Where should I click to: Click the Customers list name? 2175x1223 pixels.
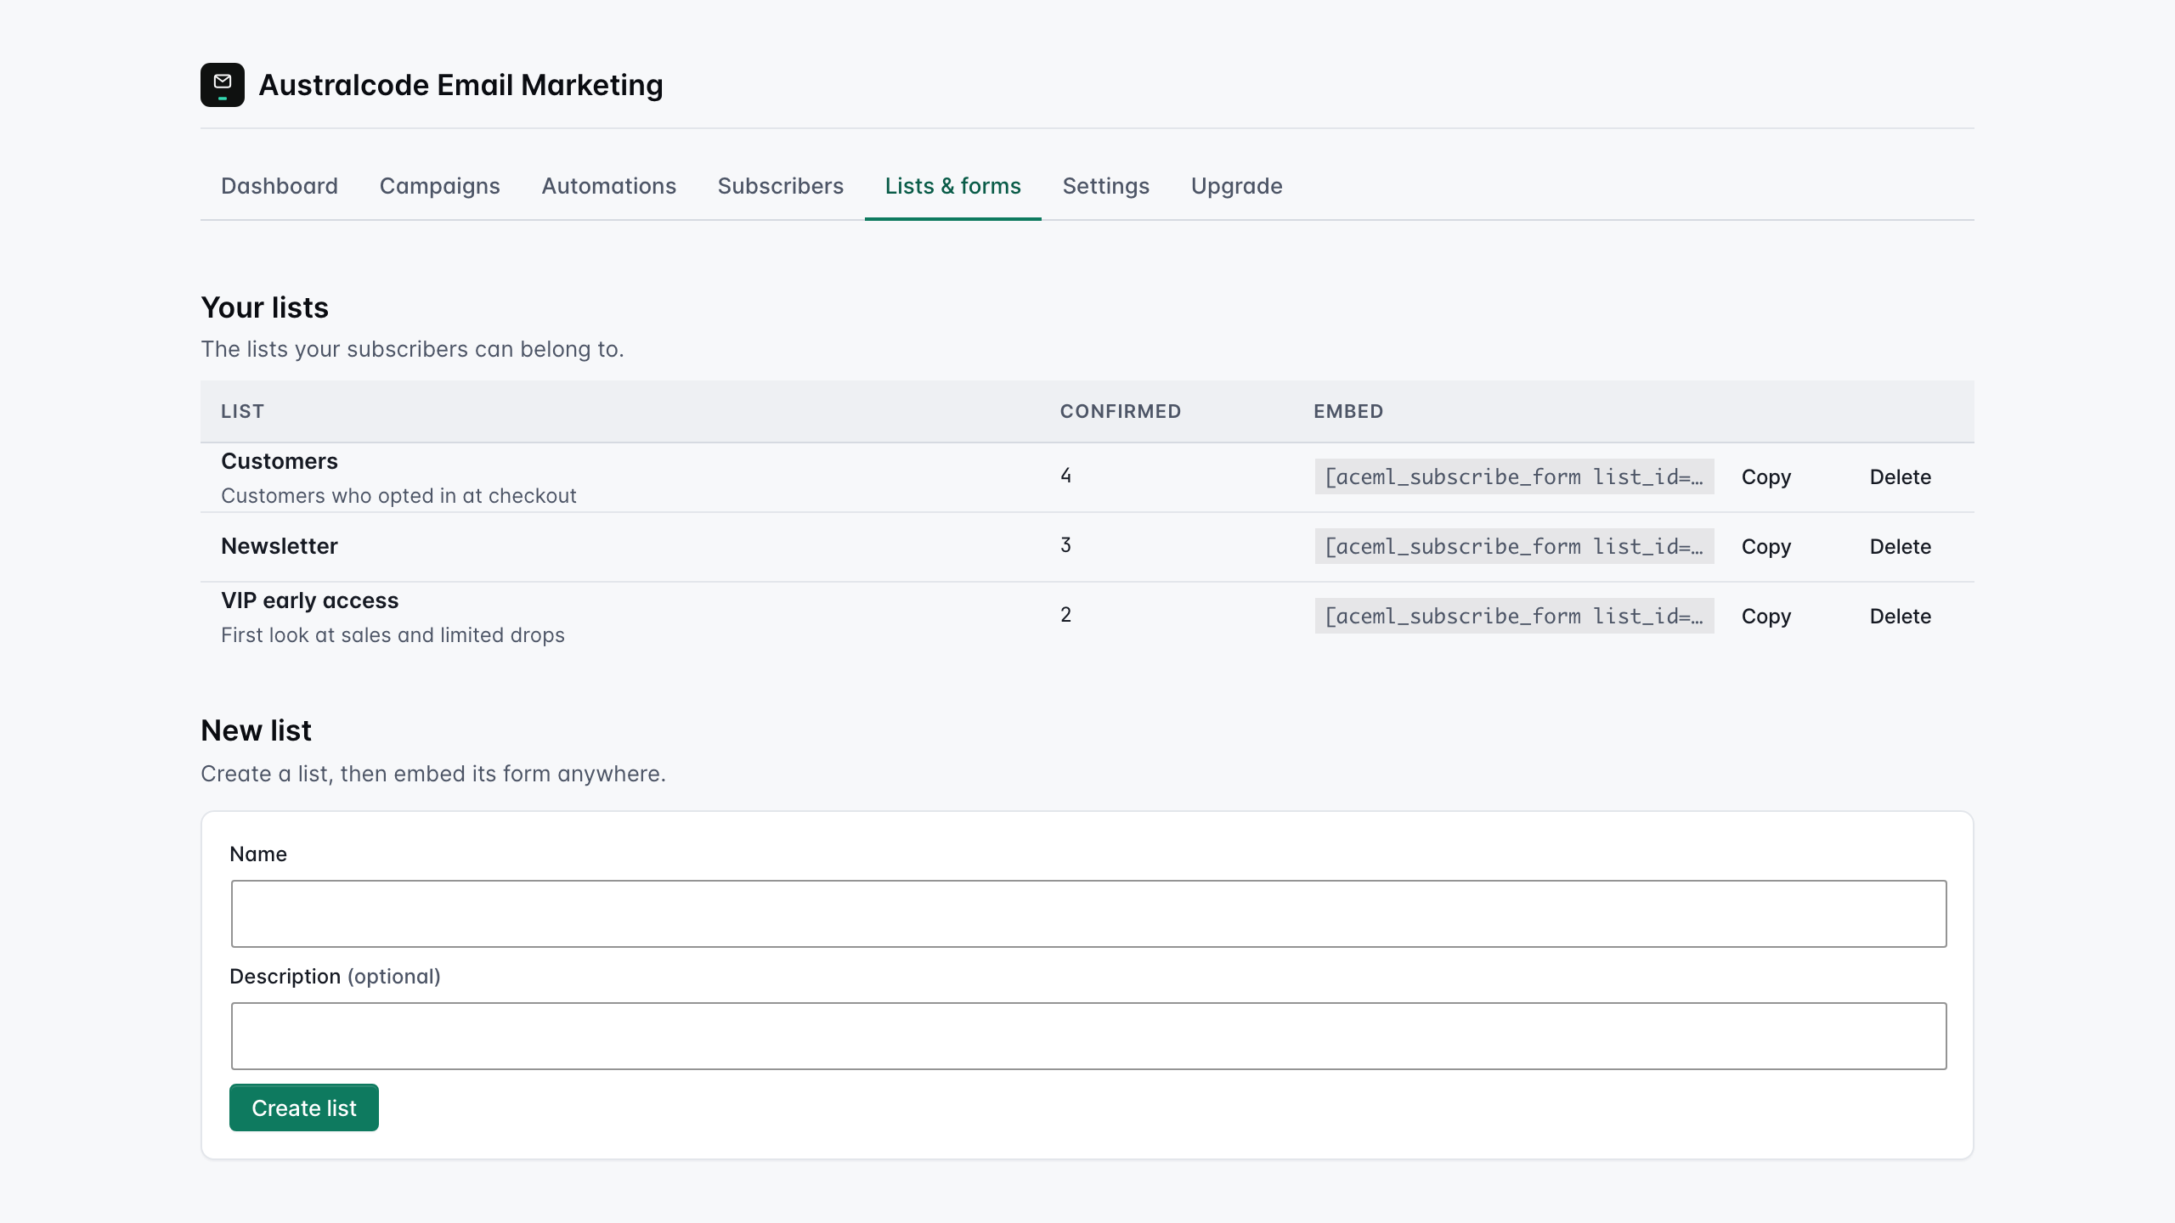[280, 461]
